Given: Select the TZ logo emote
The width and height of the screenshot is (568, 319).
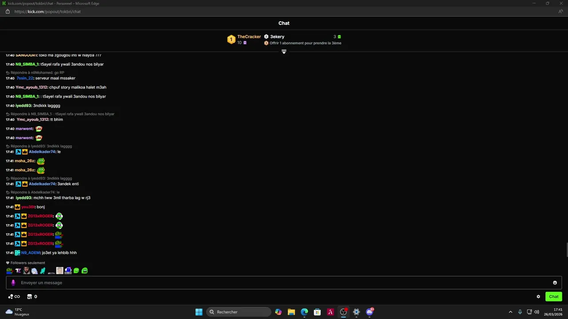Looking at the screenshot, I should tap(18, 271).
